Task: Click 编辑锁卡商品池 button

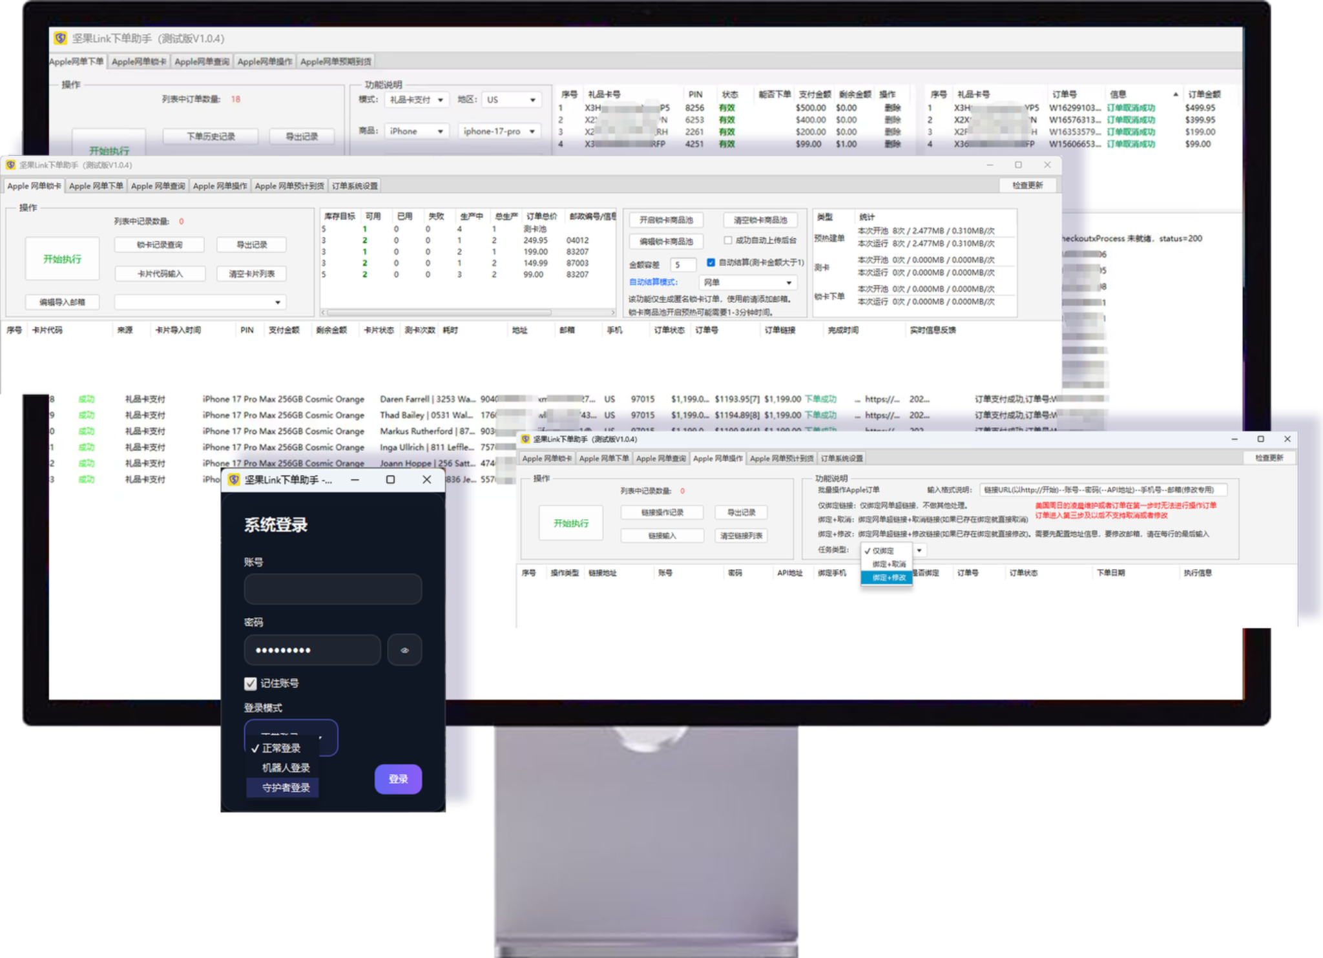Action: tap(666, 242)
